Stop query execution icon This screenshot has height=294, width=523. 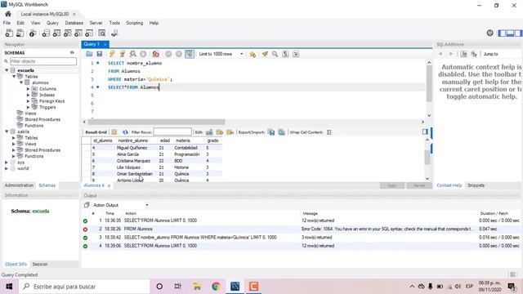click(143, 54)
